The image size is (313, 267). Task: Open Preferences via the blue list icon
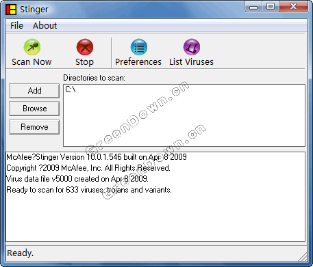coord(139,47)
